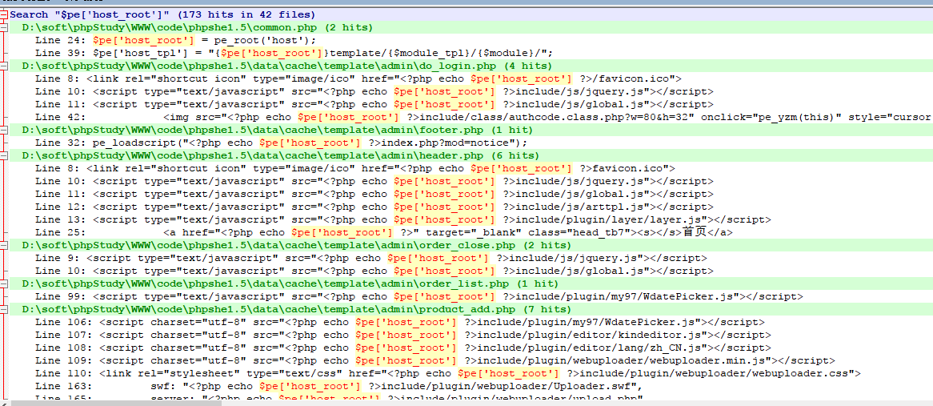Screen dimensions: 933x406
Task: Collapse do_login.php file result group
Action: pos(4,66)
